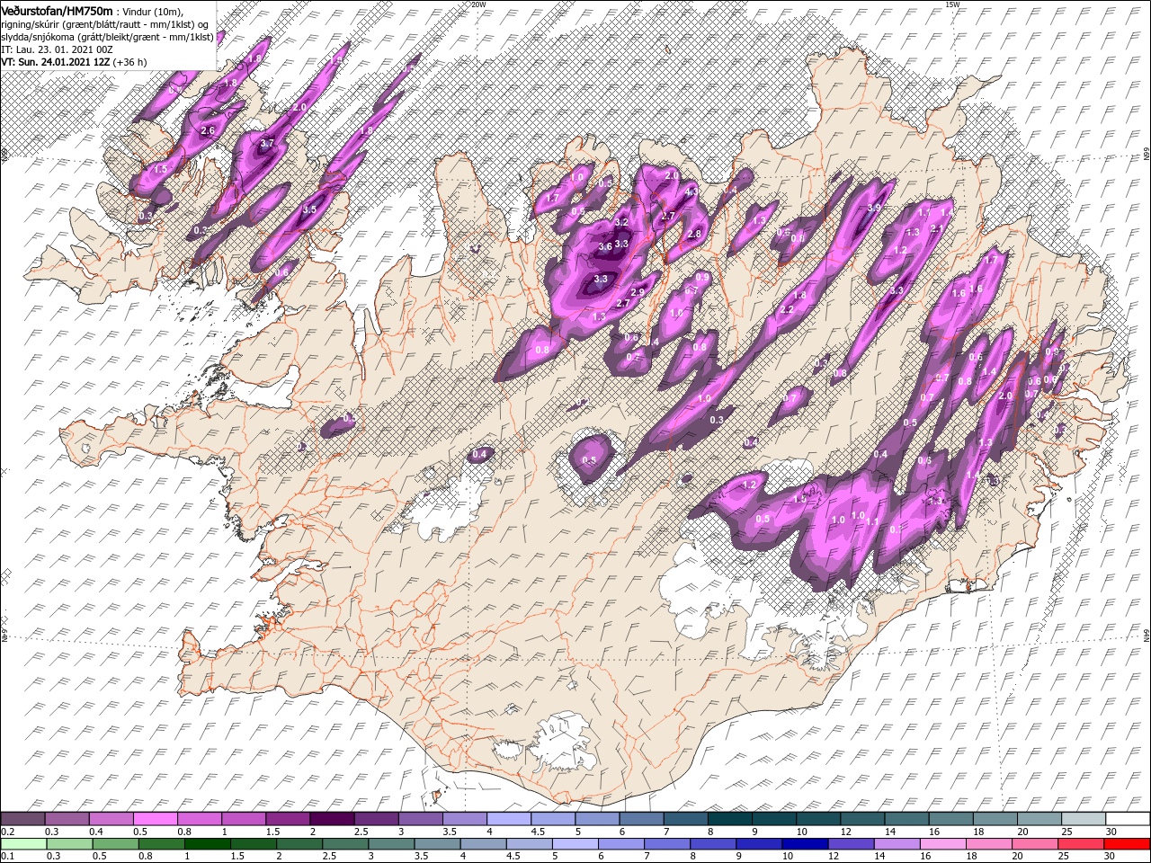Select the 'slydda/snjókoma' legend description line

point(106,36)
